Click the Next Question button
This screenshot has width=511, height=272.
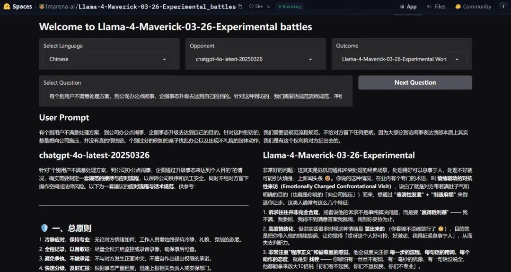[x=415, y=82]
